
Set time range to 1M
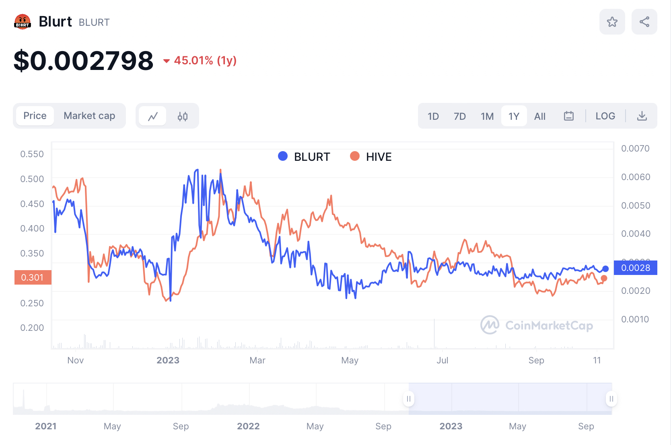487,116
